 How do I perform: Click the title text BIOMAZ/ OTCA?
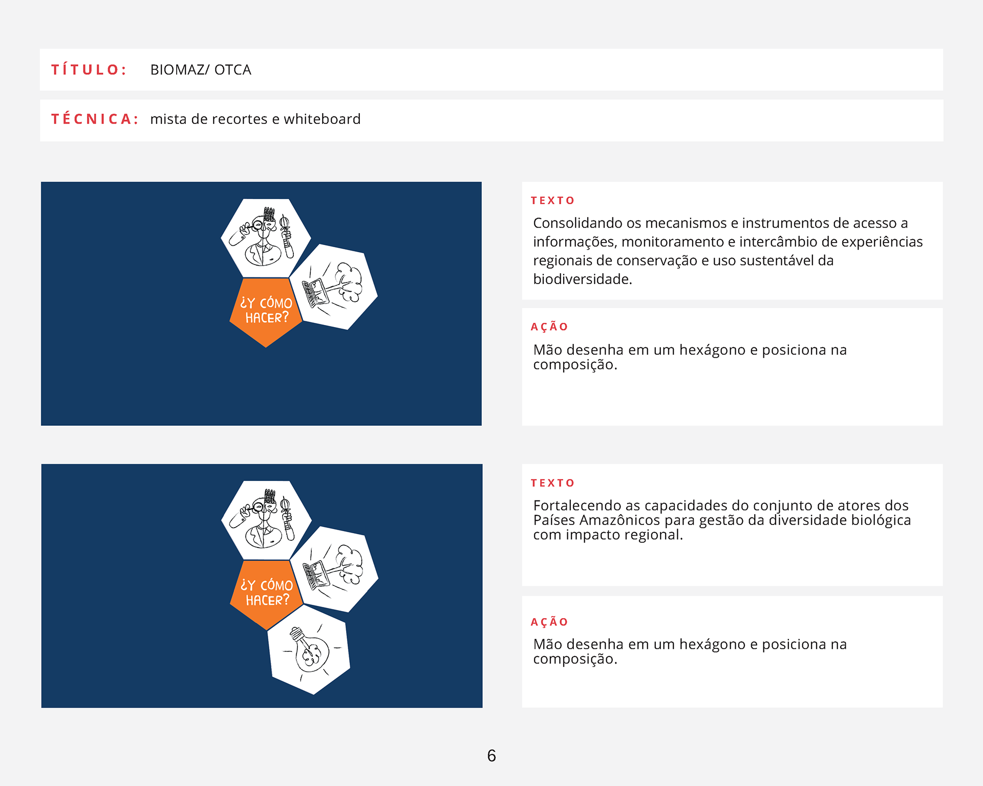[x=201, y=70]
